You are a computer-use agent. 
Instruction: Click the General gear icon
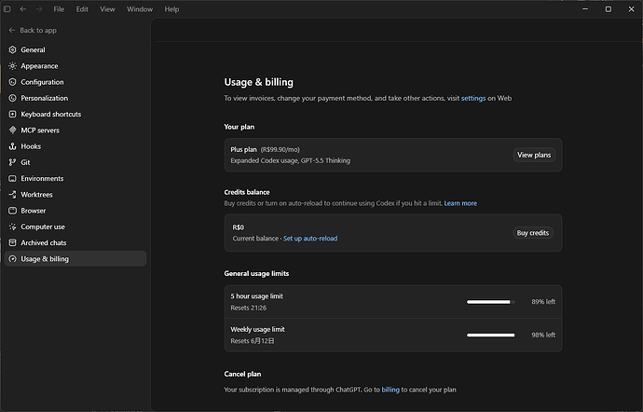point(13,49)
